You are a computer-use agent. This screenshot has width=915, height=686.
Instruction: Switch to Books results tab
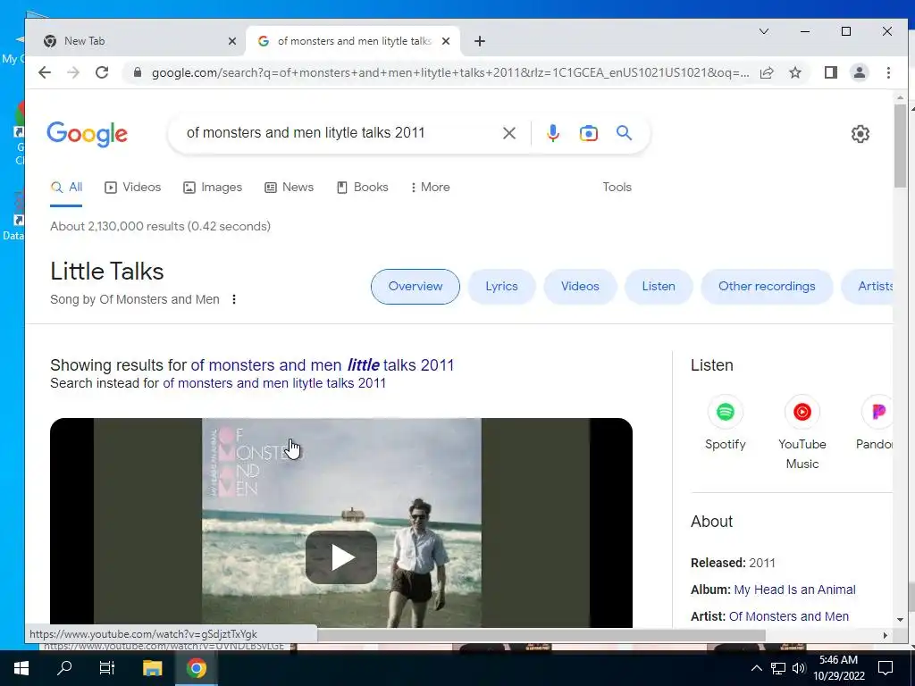tap(363, 188)
